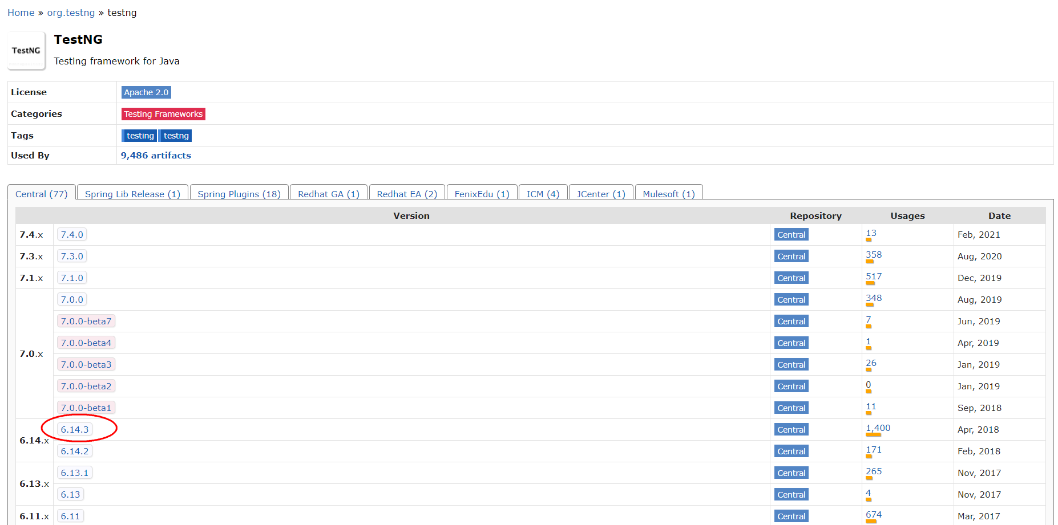
Task: Switch to the Redhat GA (1) tab
Action: point(329,194)
